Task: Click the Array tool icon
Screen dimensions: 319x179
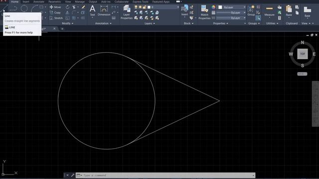Action: pyautogui.click(x=74, y=18)
